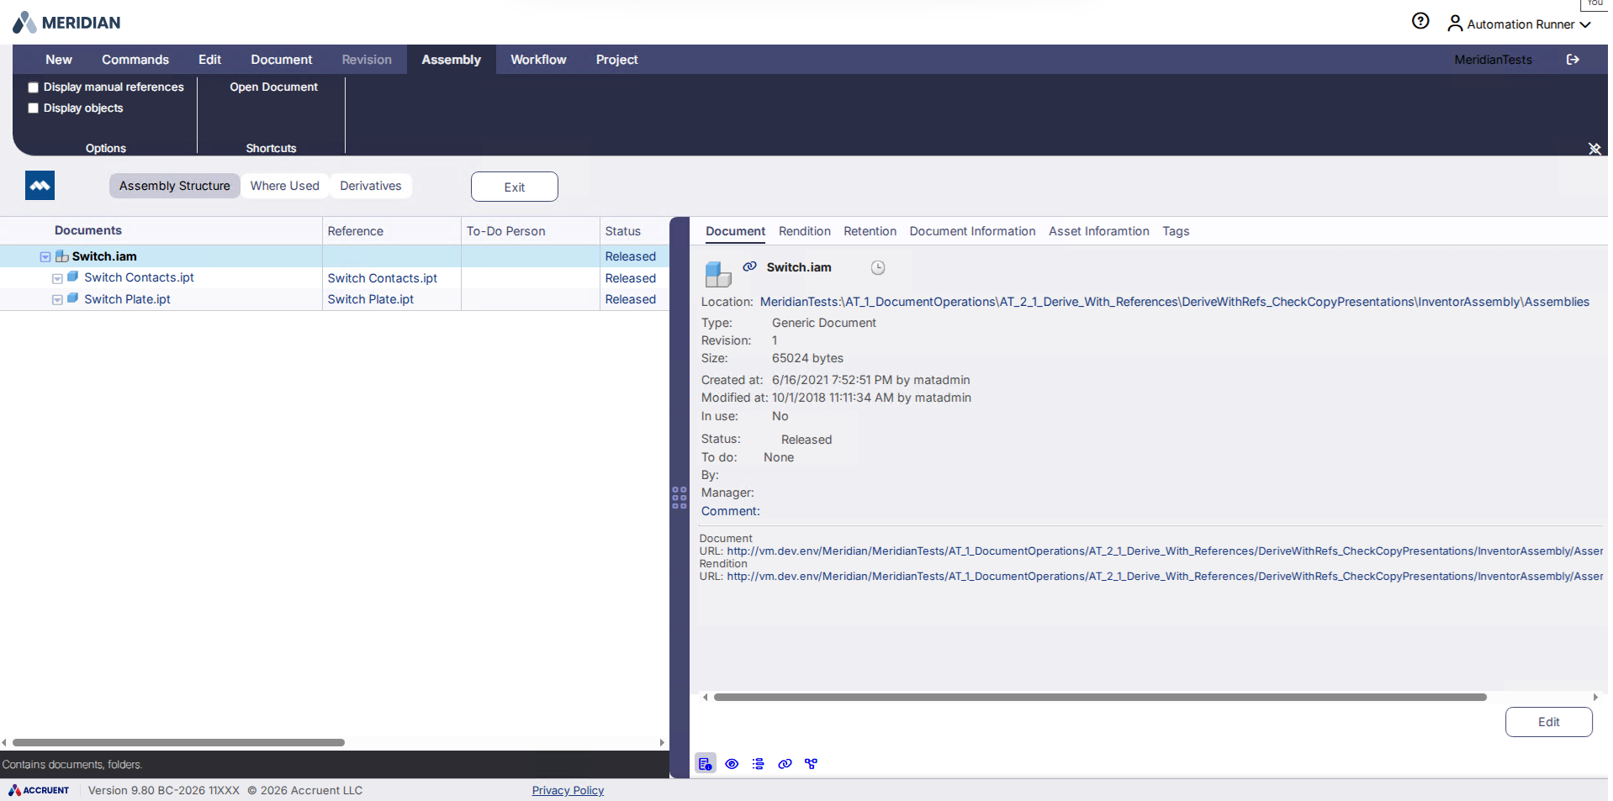Open the help question mark icon
The height and width of the screenshot is (801, 1613).
point(1420,21)
